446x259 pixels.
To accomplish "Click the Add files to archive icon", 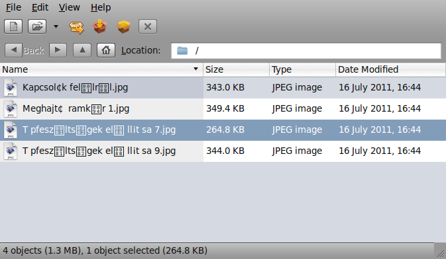I will click(x=99, y=26).
